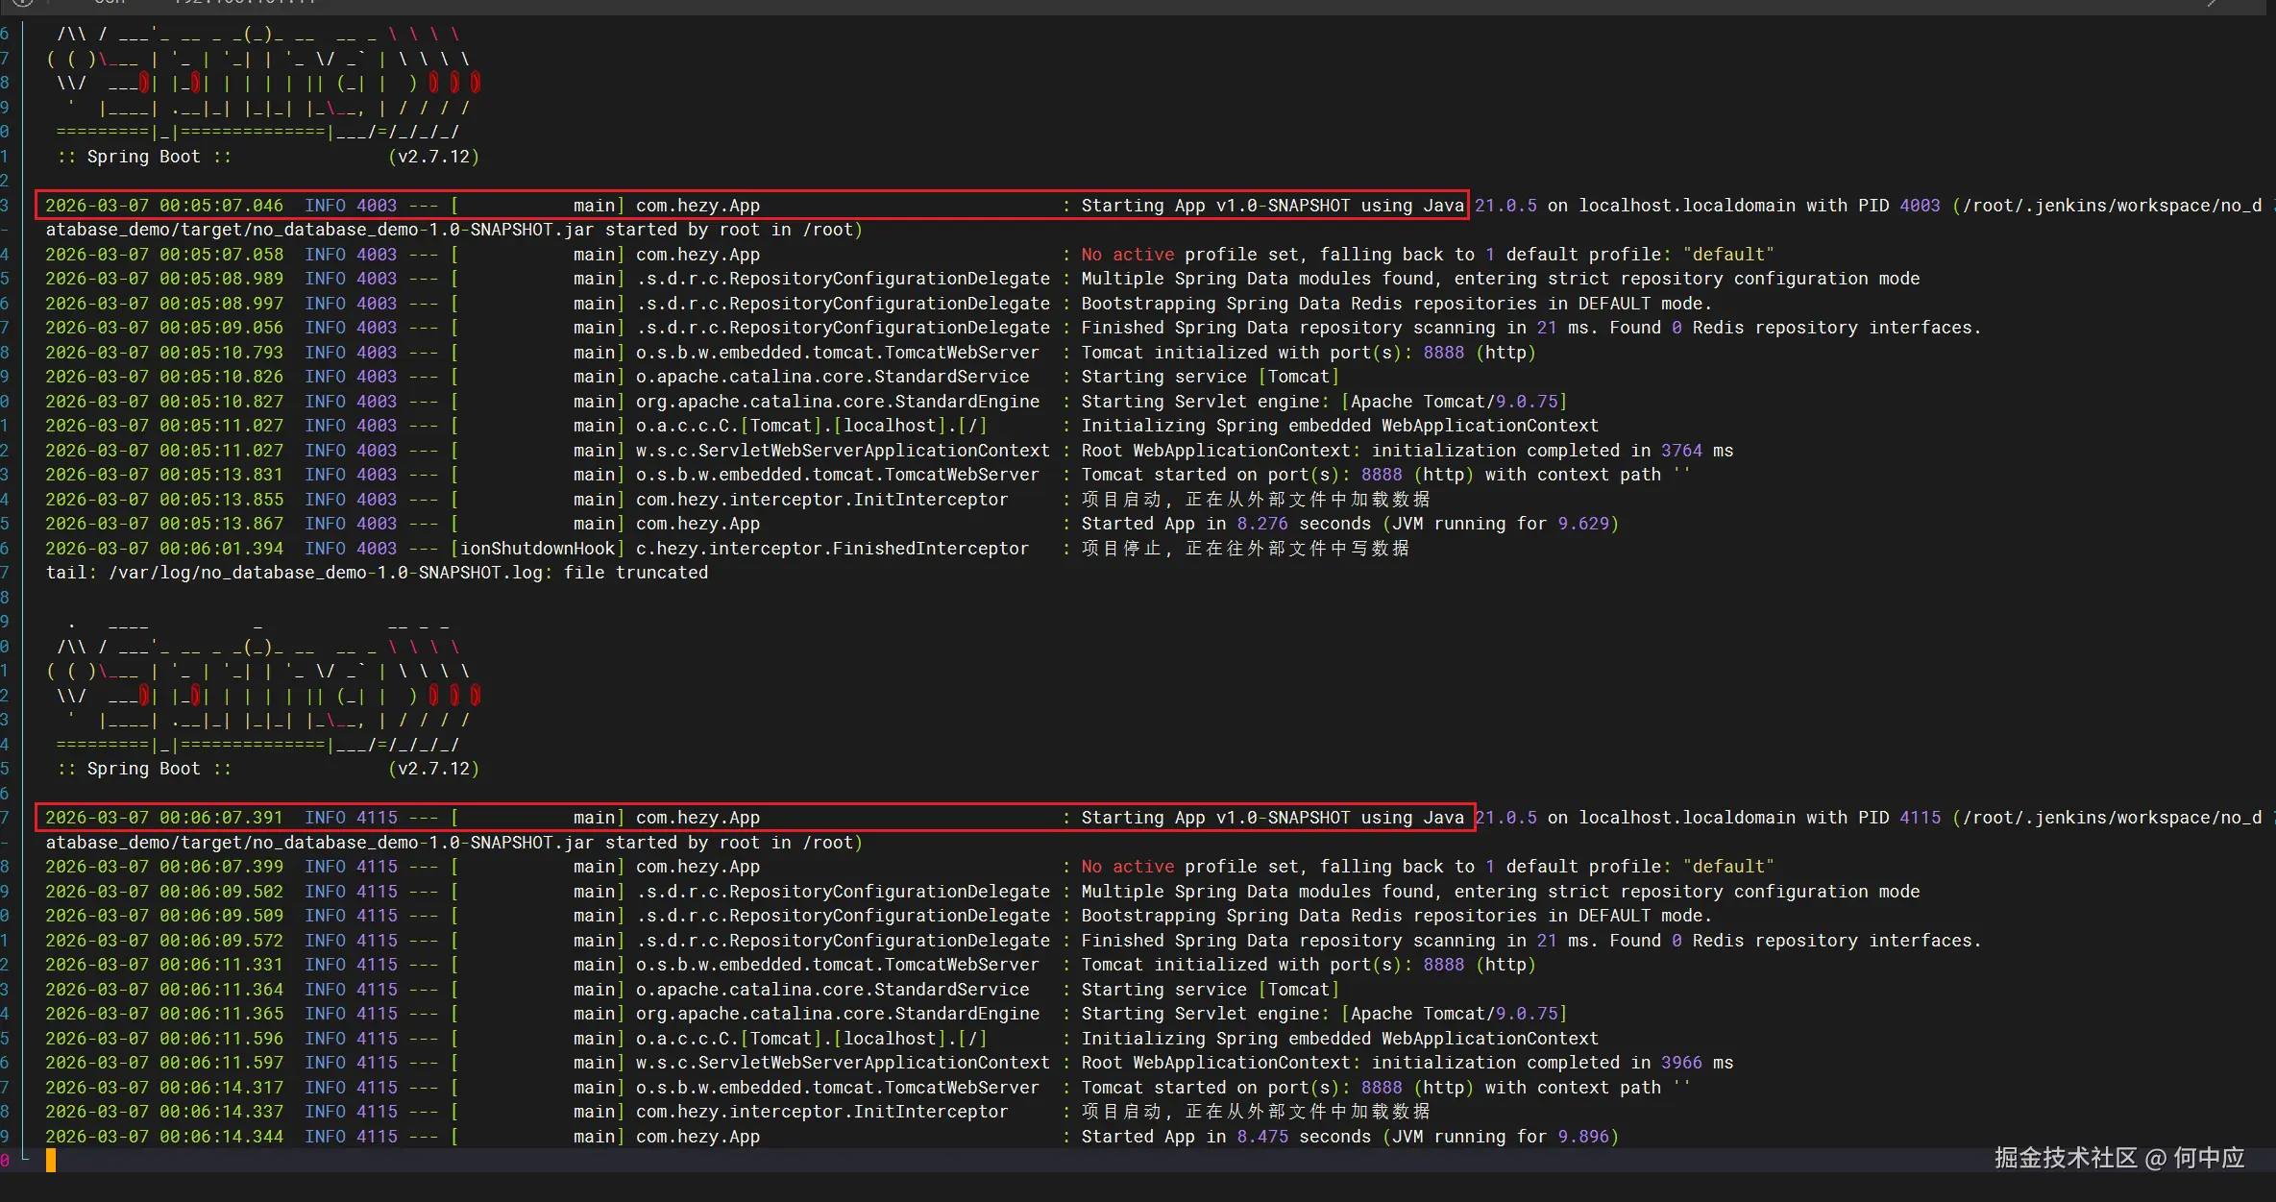
Task: Click the '3966 ms' initialization time value
Action: [x=1696, y=1063]
